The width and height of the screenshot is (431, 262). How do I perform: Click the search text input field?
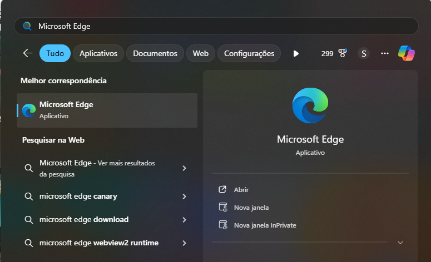(222, 26)
